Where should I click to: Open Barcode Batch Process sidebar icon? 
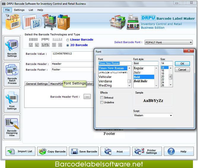coord(12,74)
